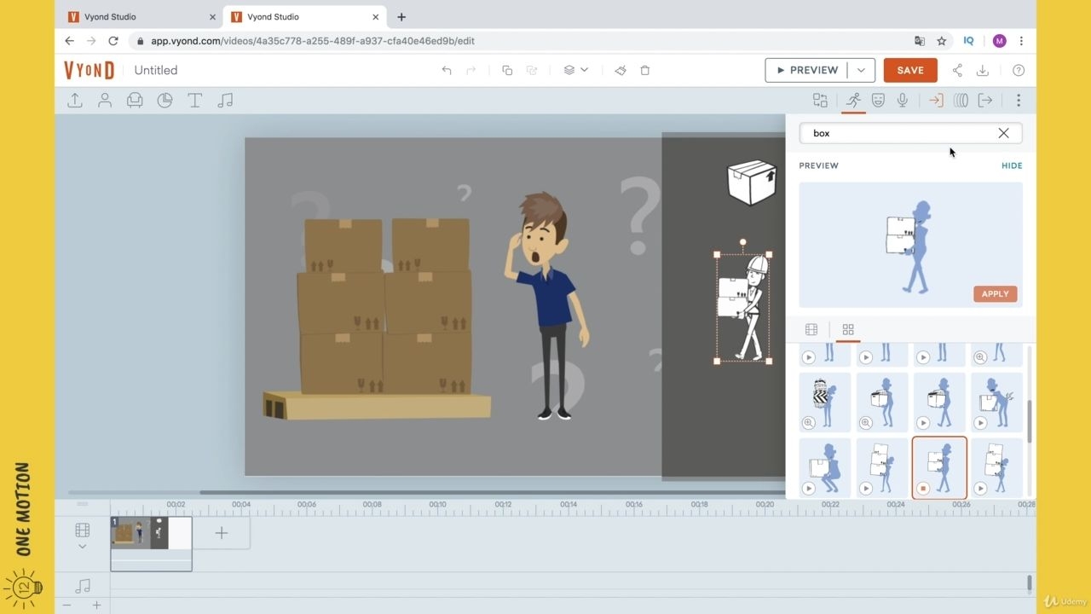Image resolution: width=1091 pixels, height=614 pixels.
Task: Add a new scene with plus button
Action: point(222,533)
